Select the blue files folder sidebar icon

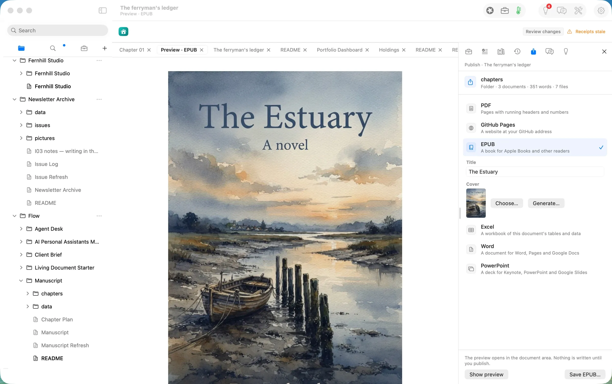[x=21, y=48]
